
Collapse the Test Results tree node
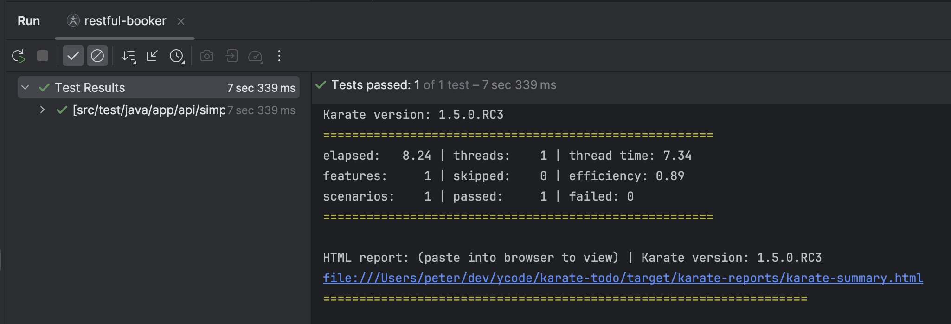pos(26,87)
